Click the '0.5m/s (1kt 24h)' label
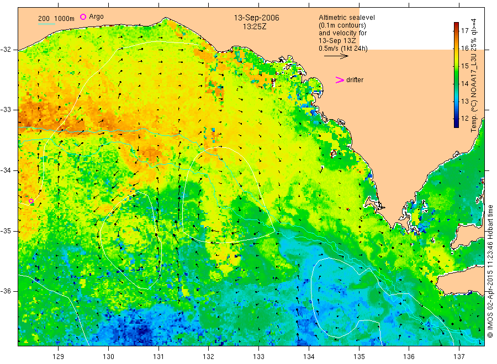This screenshot has width=497, height=364. (x=343, y=49)
